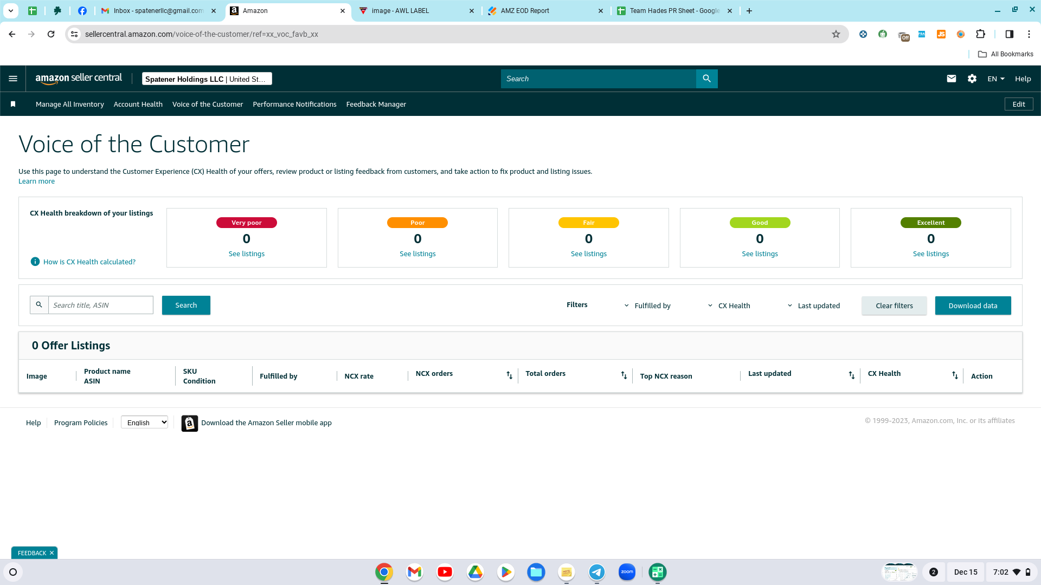Open the messages envelope icon
This screenshot has height=585, width=1041.
951,79
